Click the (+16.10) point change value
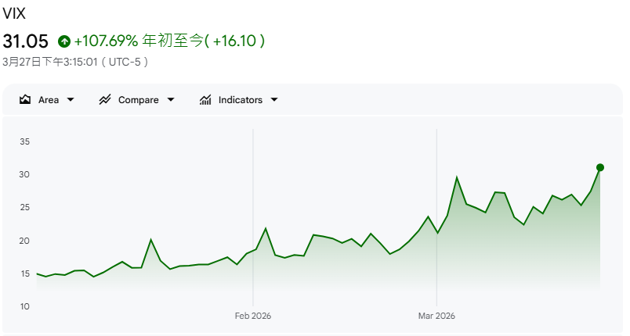630x336 pixels. tap(235, 41)
